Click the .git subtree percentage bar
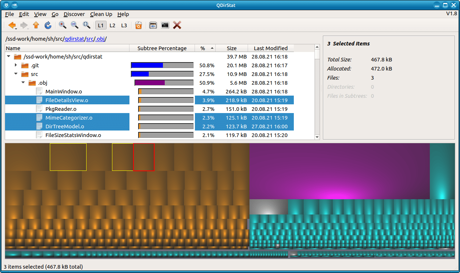 162,65
